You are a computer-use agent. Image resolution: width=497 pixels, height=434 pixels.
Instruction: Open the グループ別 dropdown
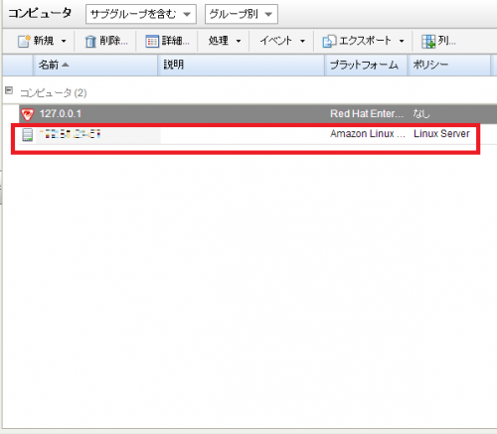242,14
